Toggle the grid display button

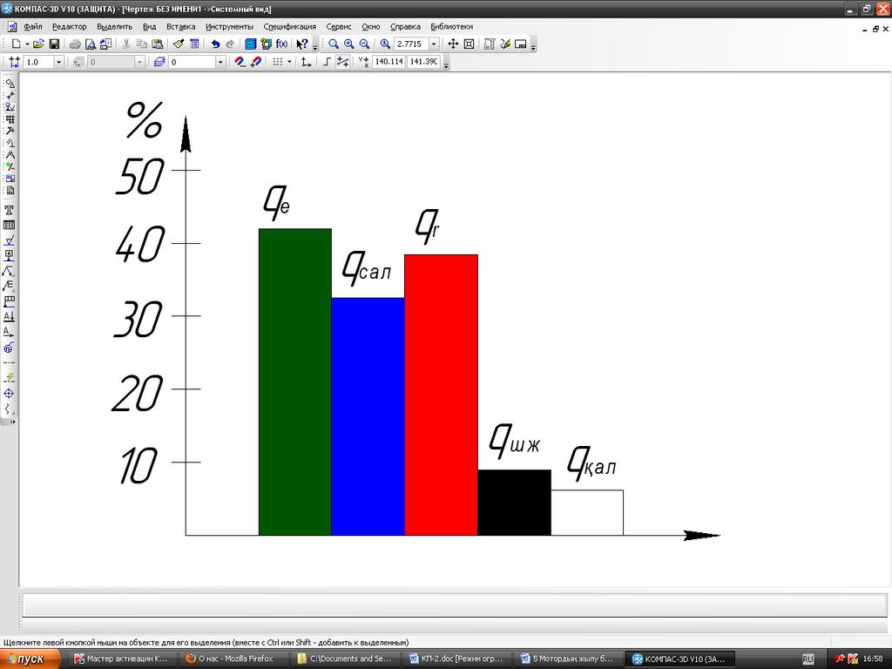click(277, 62)
